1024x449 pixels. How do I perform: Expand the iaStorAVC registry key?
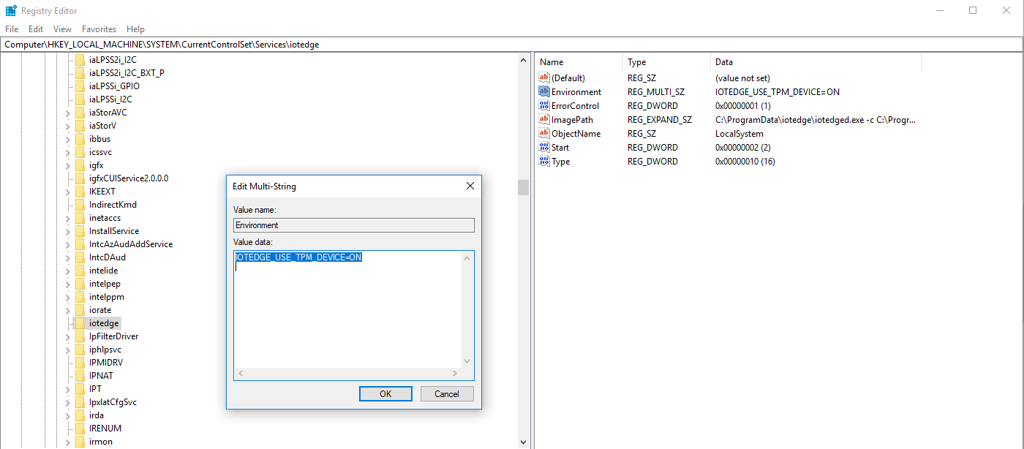(x=67, y=112)
